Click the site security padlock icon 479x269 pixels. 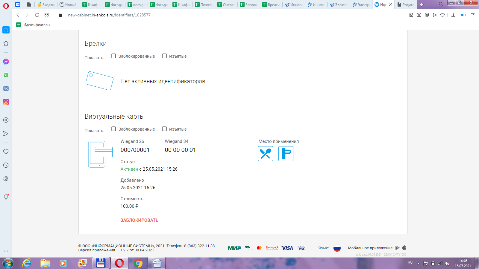tap(60, 15)
